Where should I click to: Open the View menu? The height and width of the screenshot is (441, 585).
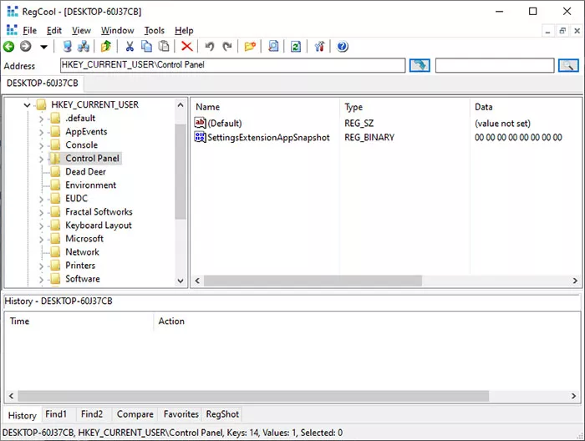point(81,31)
